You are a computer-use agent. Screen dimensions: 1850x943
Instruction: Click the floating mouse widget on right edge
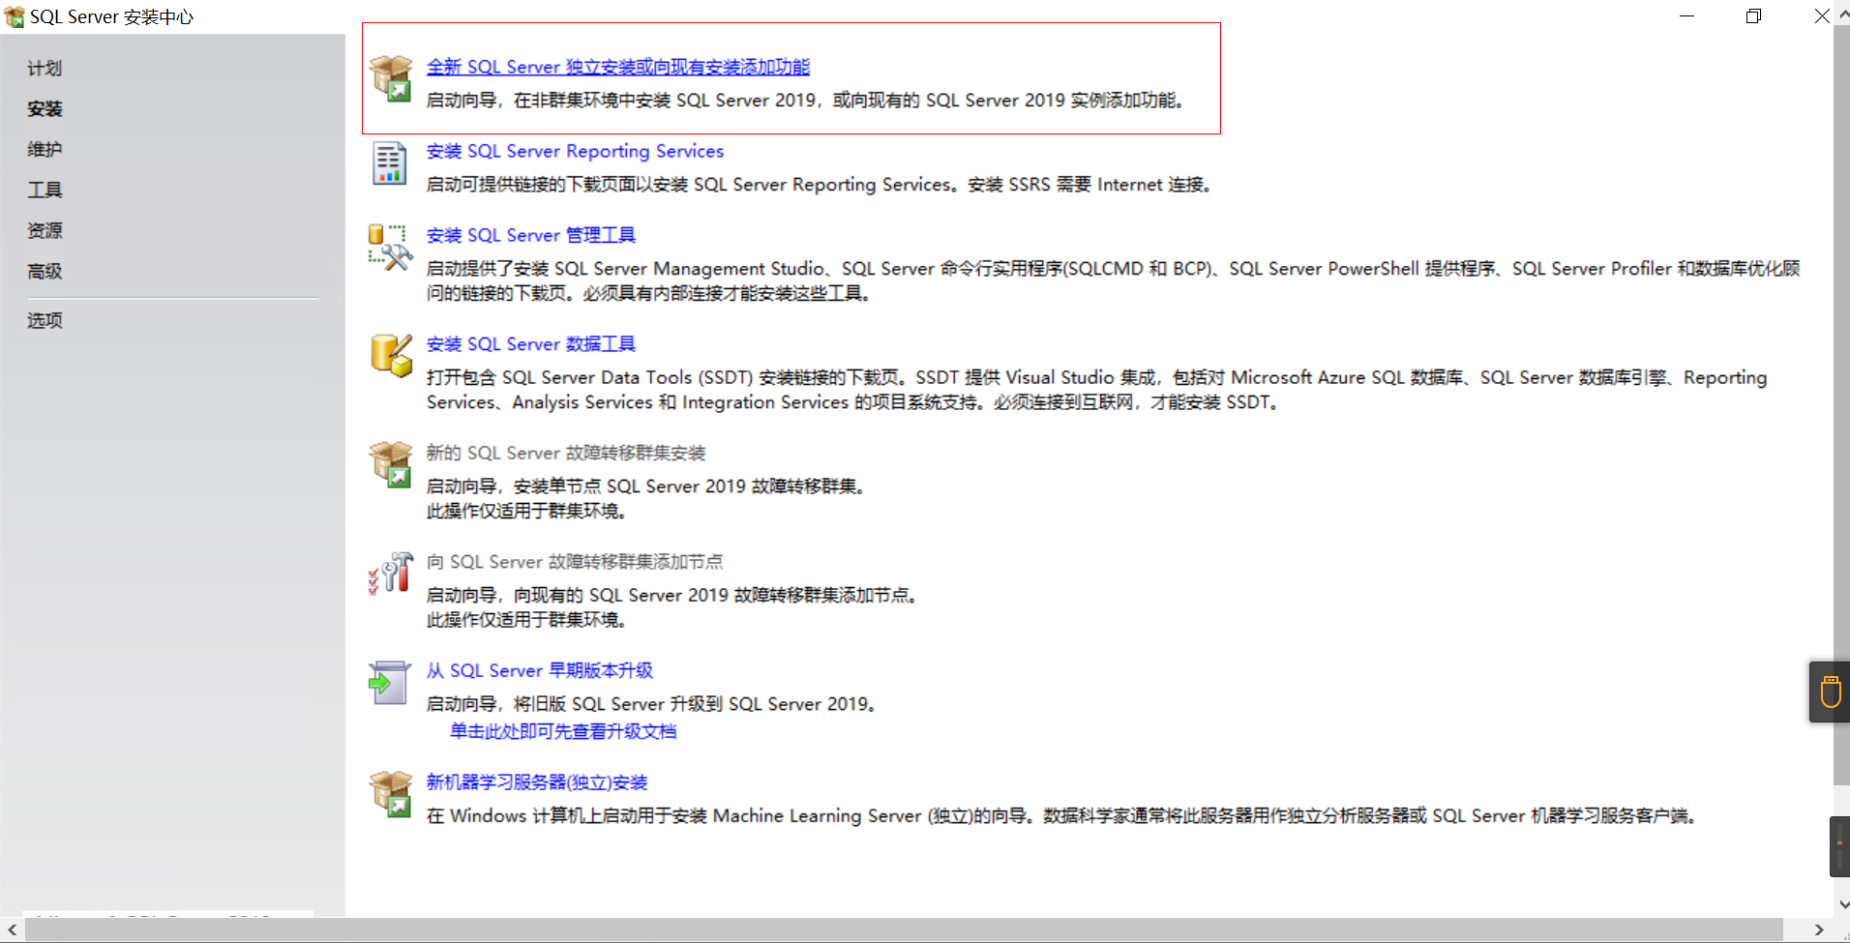[1830, 692]
